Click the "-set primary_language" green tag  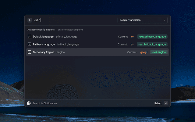[152, 37]
